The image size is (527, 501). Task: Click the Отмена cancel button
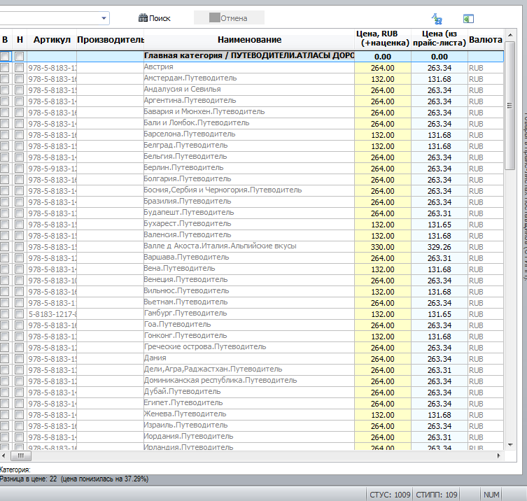229,17
